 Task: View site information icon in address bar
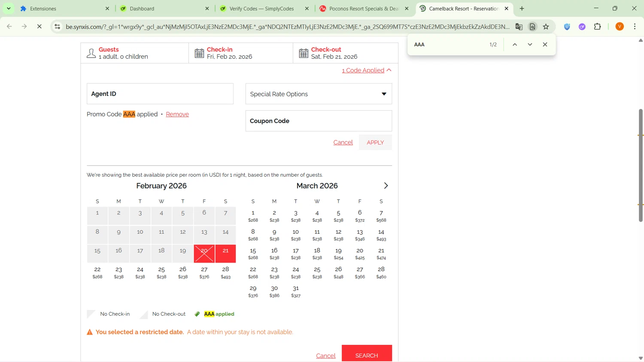[x=57, y=27]
